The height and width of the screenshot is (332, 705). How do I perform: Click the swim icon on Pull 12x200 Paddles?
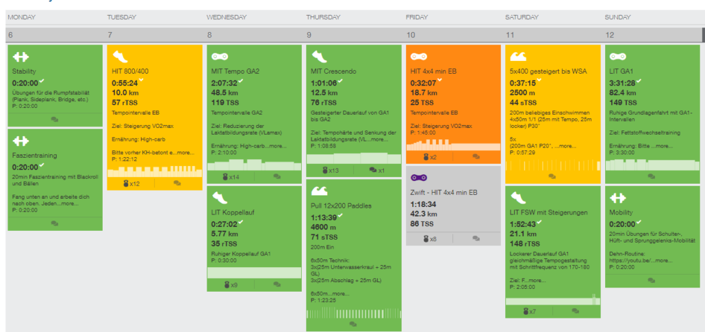[319, 191]
